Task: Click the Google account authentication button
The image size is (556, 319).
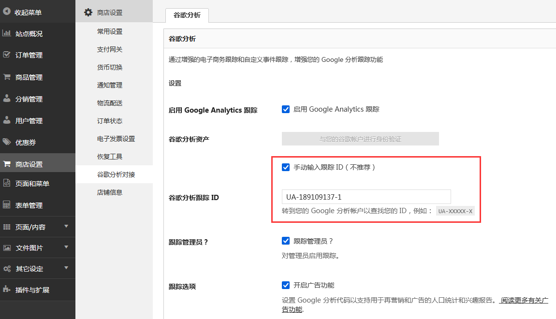Action: click(360, 139)
